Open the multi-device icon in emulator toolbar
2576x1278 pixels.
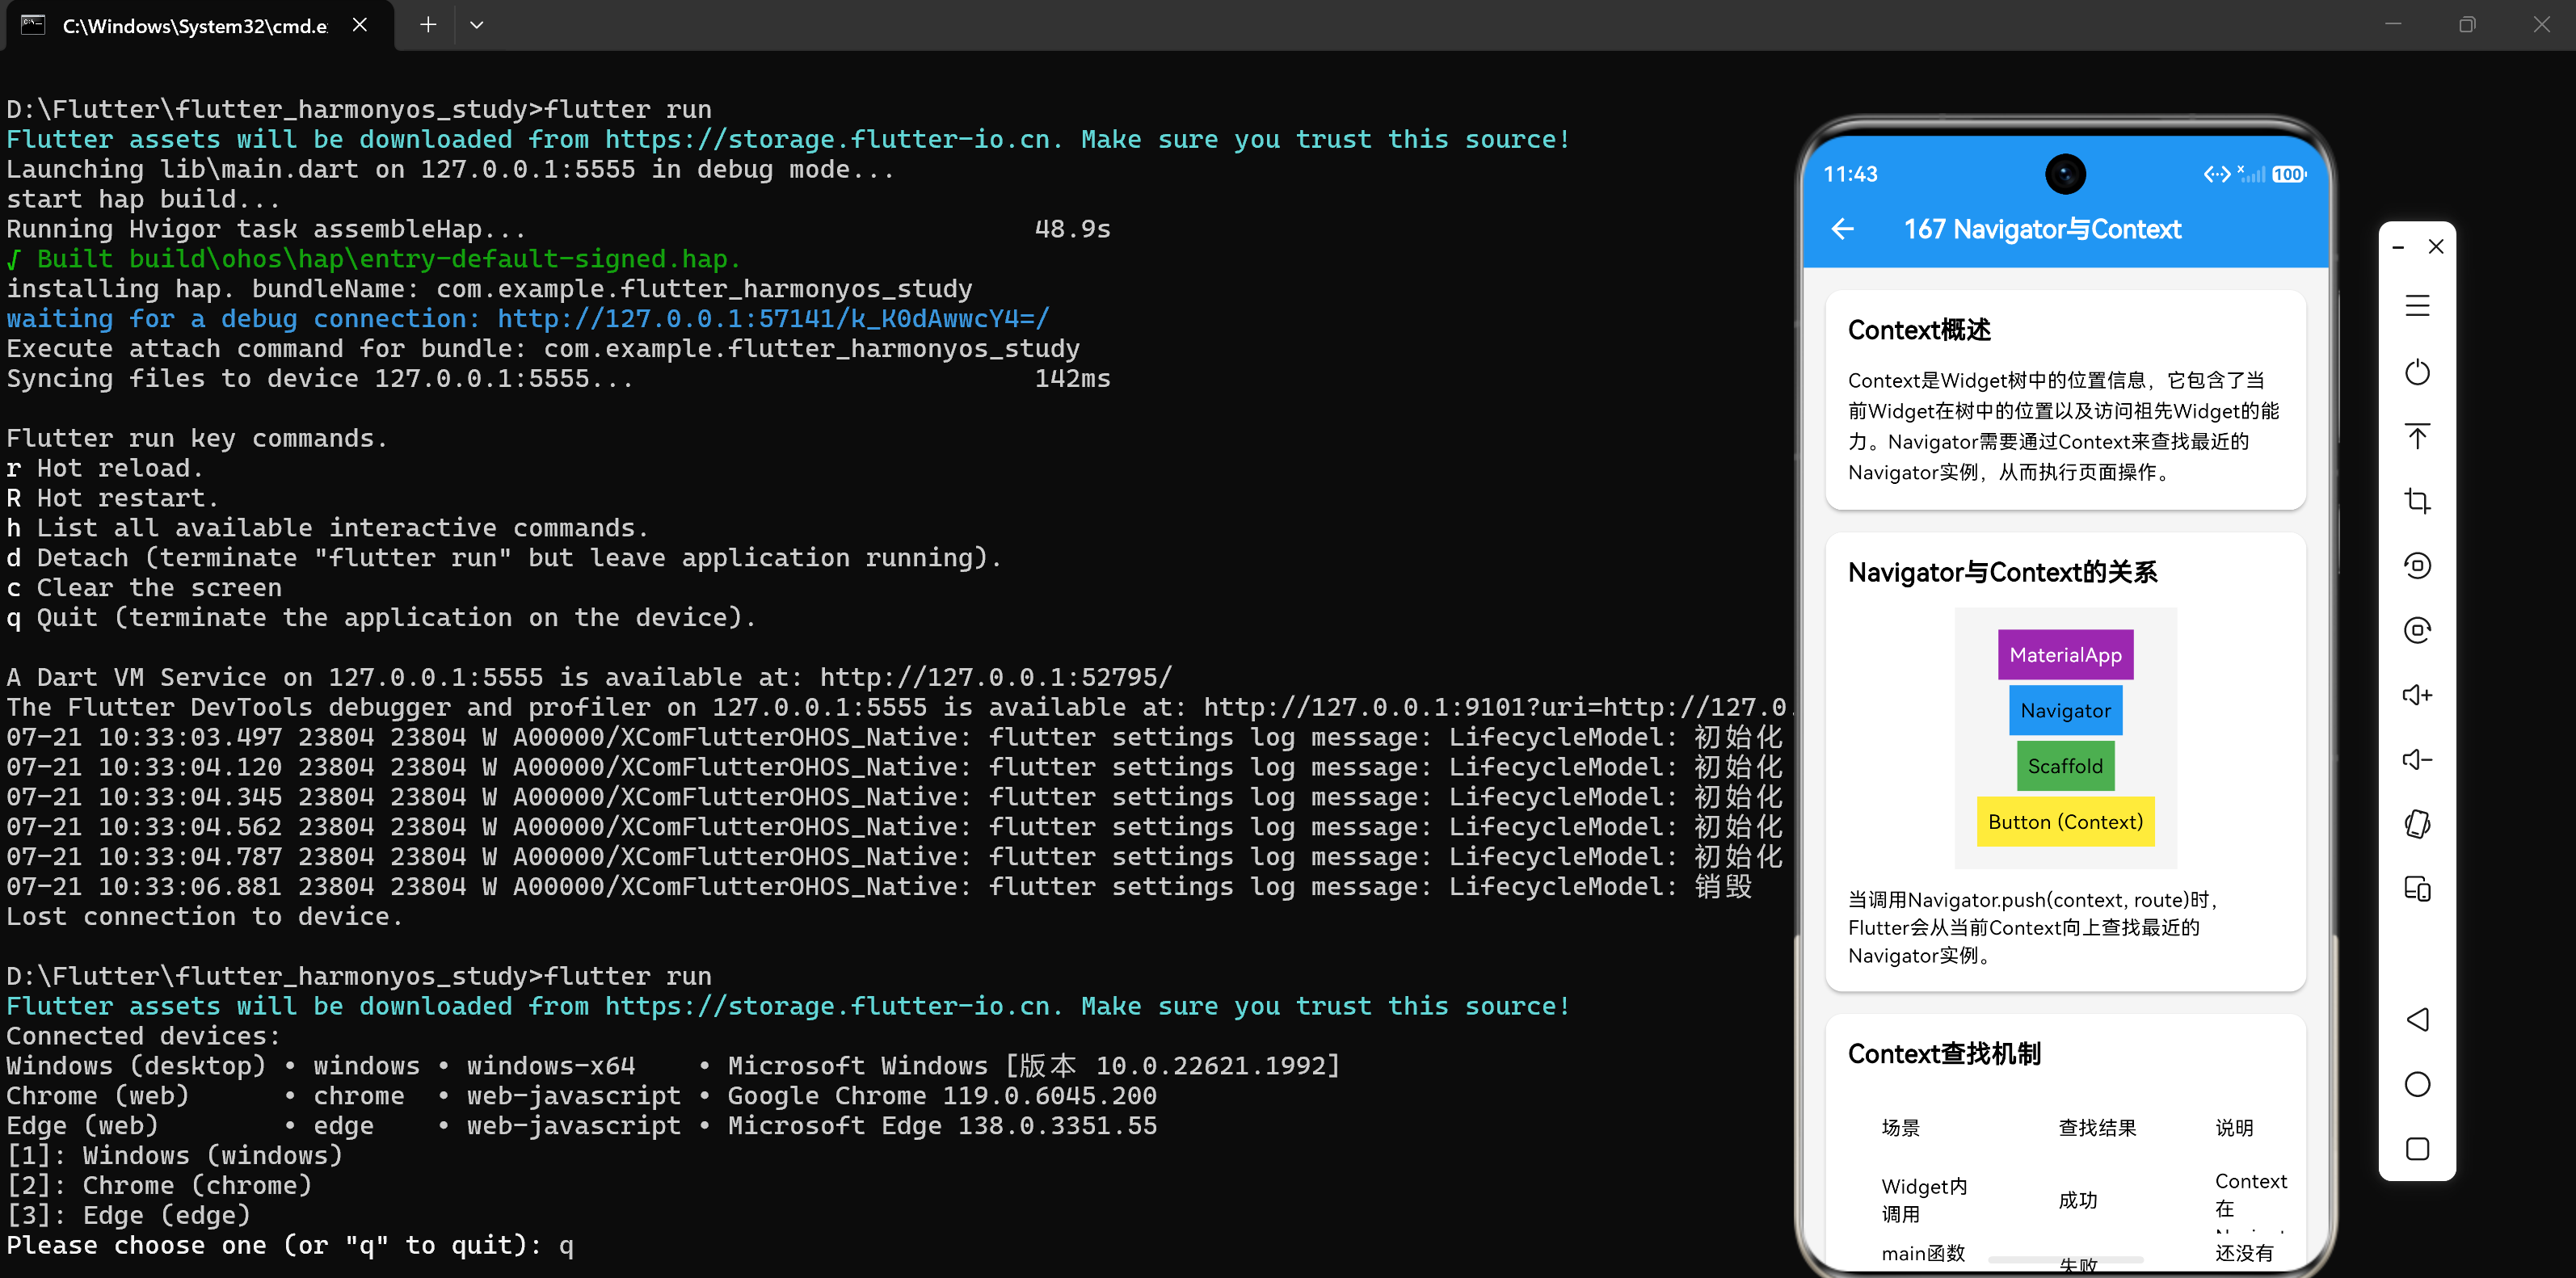coord(2417,889)
